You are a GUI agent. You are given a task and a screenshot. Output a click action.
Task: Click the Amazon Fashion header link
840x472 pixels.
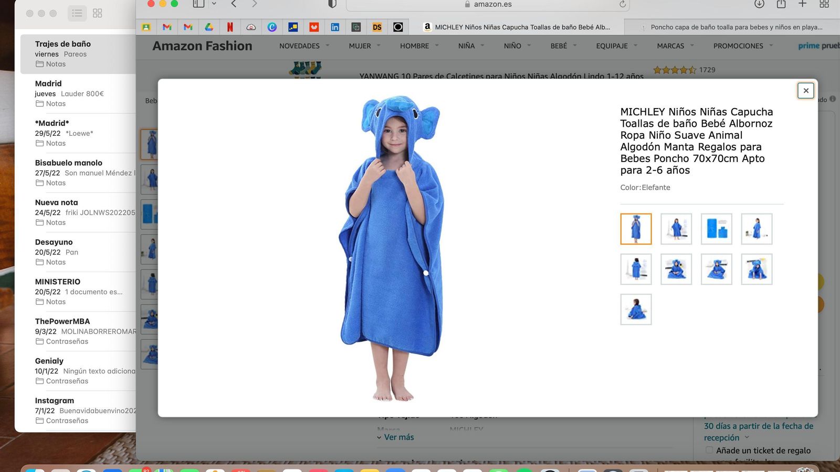202,46
